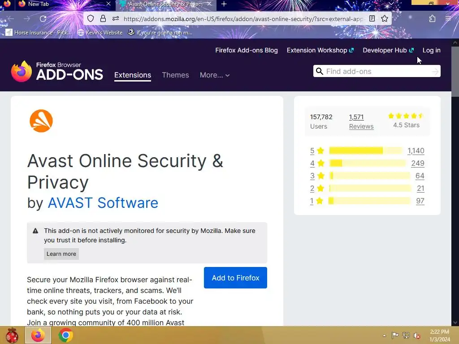
Task: Close the Avast Online Security tab
Action: [209, 4]
